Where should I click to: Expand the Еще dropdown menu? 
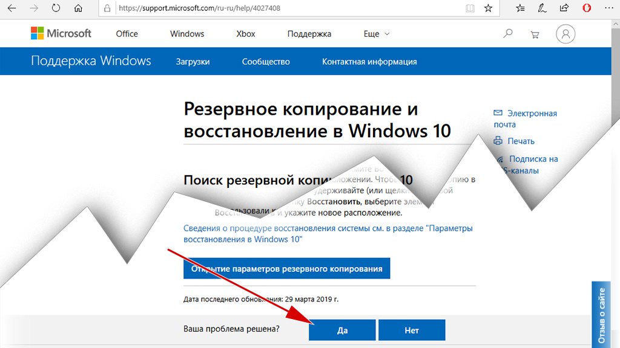(377, 34)
